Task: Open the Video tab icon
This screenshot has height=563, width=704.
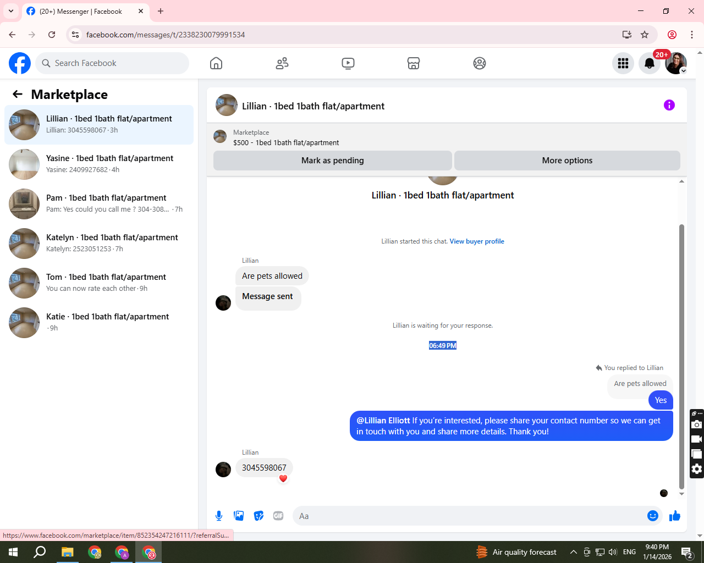Action: point(348,63)
